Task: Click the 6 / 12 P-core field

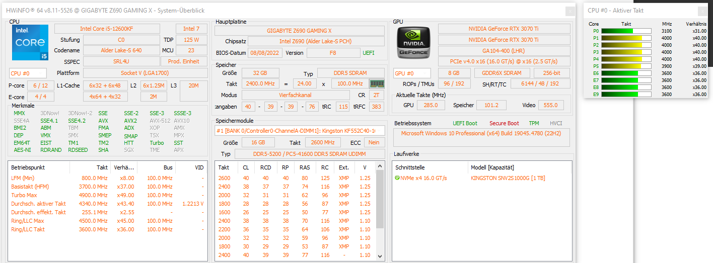Action: [x=40, y=85]
